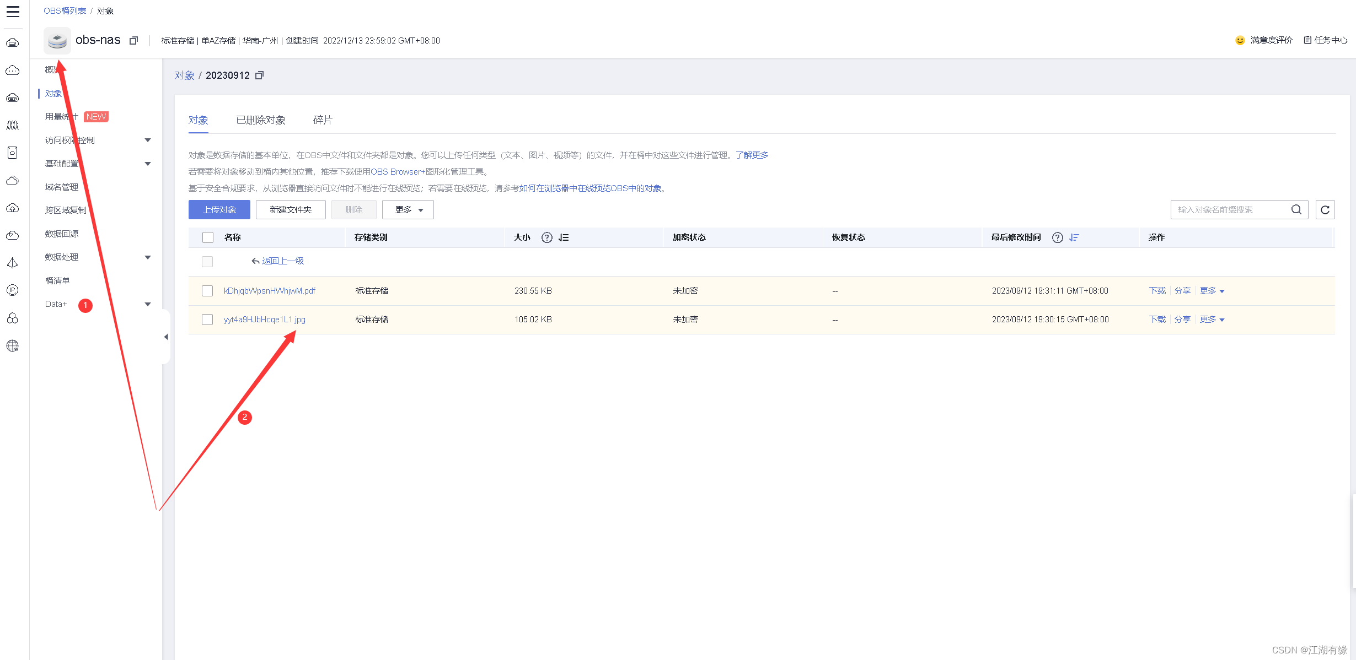Show help for the size column

[x=547, y=237]
